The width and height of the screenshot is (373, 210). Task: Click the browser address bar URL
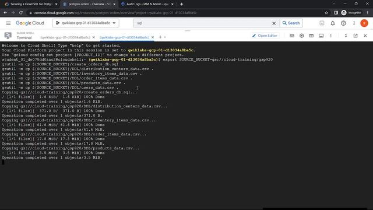coord(115,13)
